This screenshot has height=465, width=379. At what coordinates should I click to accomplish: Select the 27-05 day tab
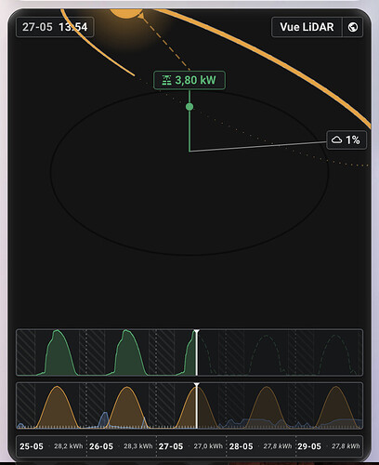pyautogui.click(x=191, y=446)
